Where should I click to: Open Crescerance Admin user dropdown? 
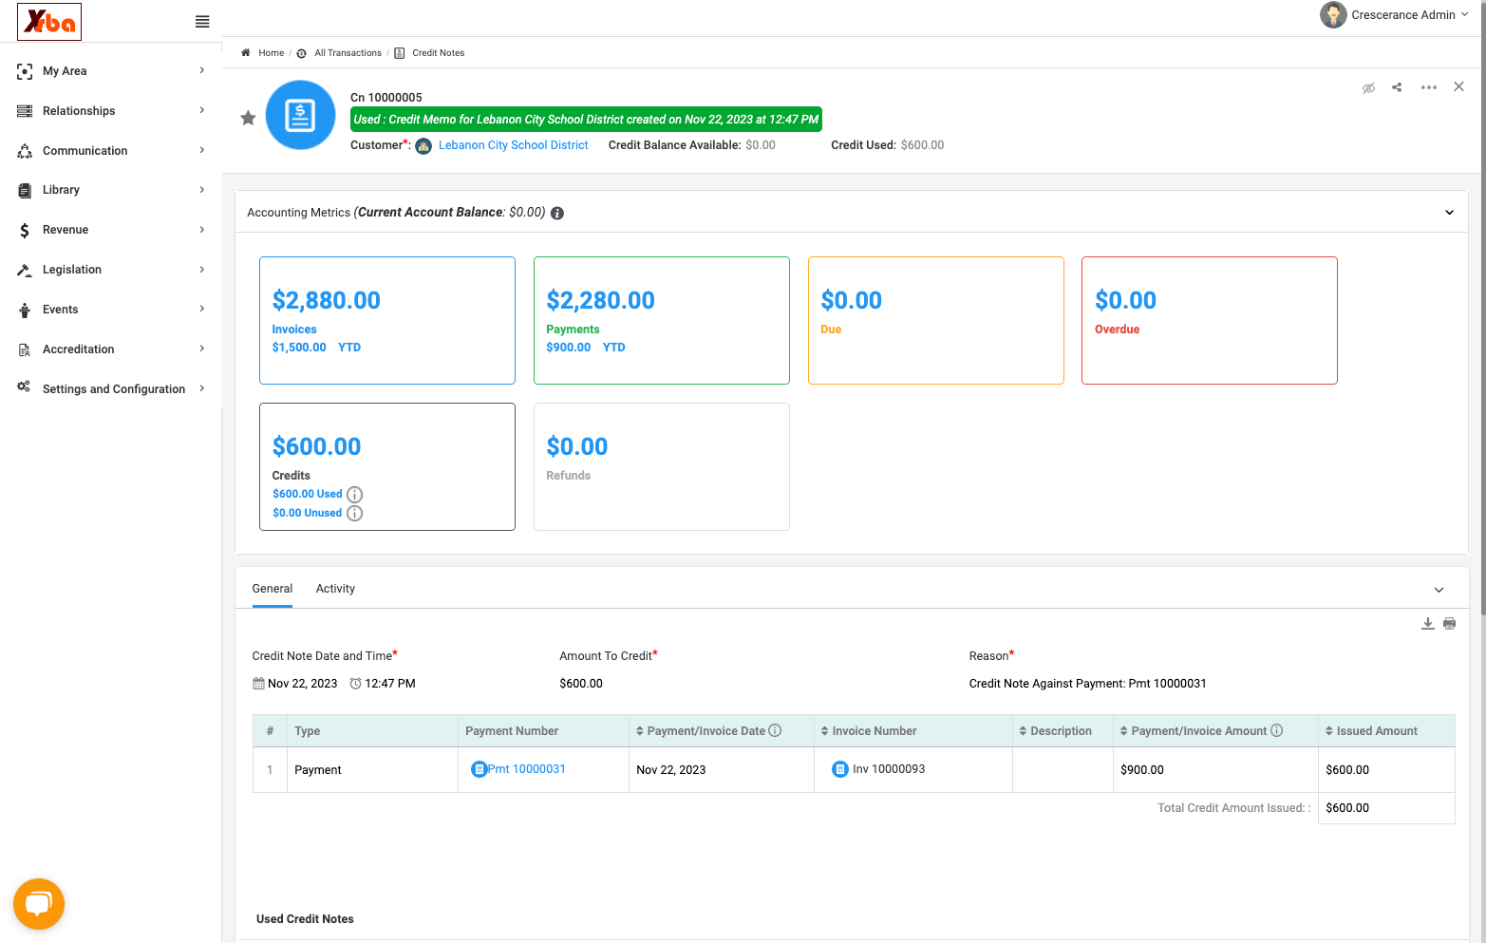click(x=1394, y=15)
